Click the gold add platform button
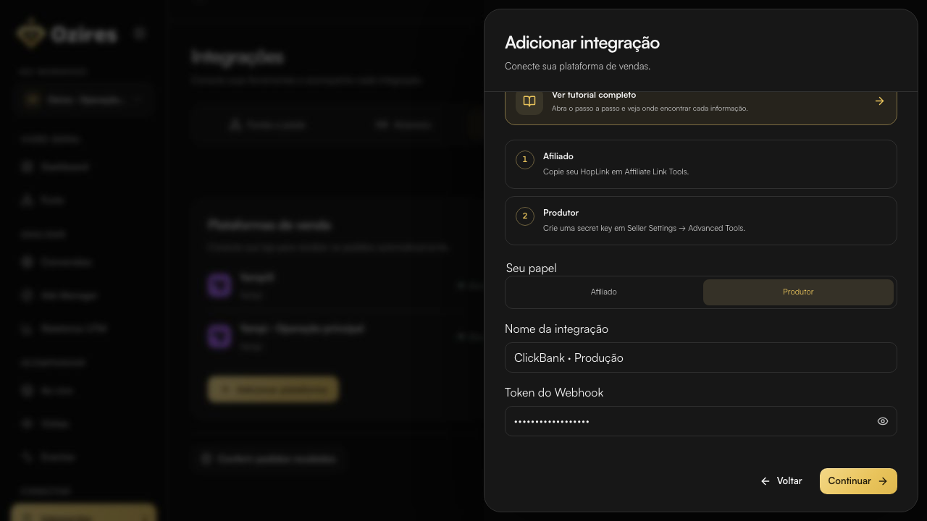 pyautogui.click(x=273, y=389)
